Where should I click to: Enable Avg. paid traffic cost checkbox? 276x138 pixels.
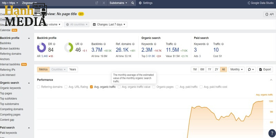(201, 87)
